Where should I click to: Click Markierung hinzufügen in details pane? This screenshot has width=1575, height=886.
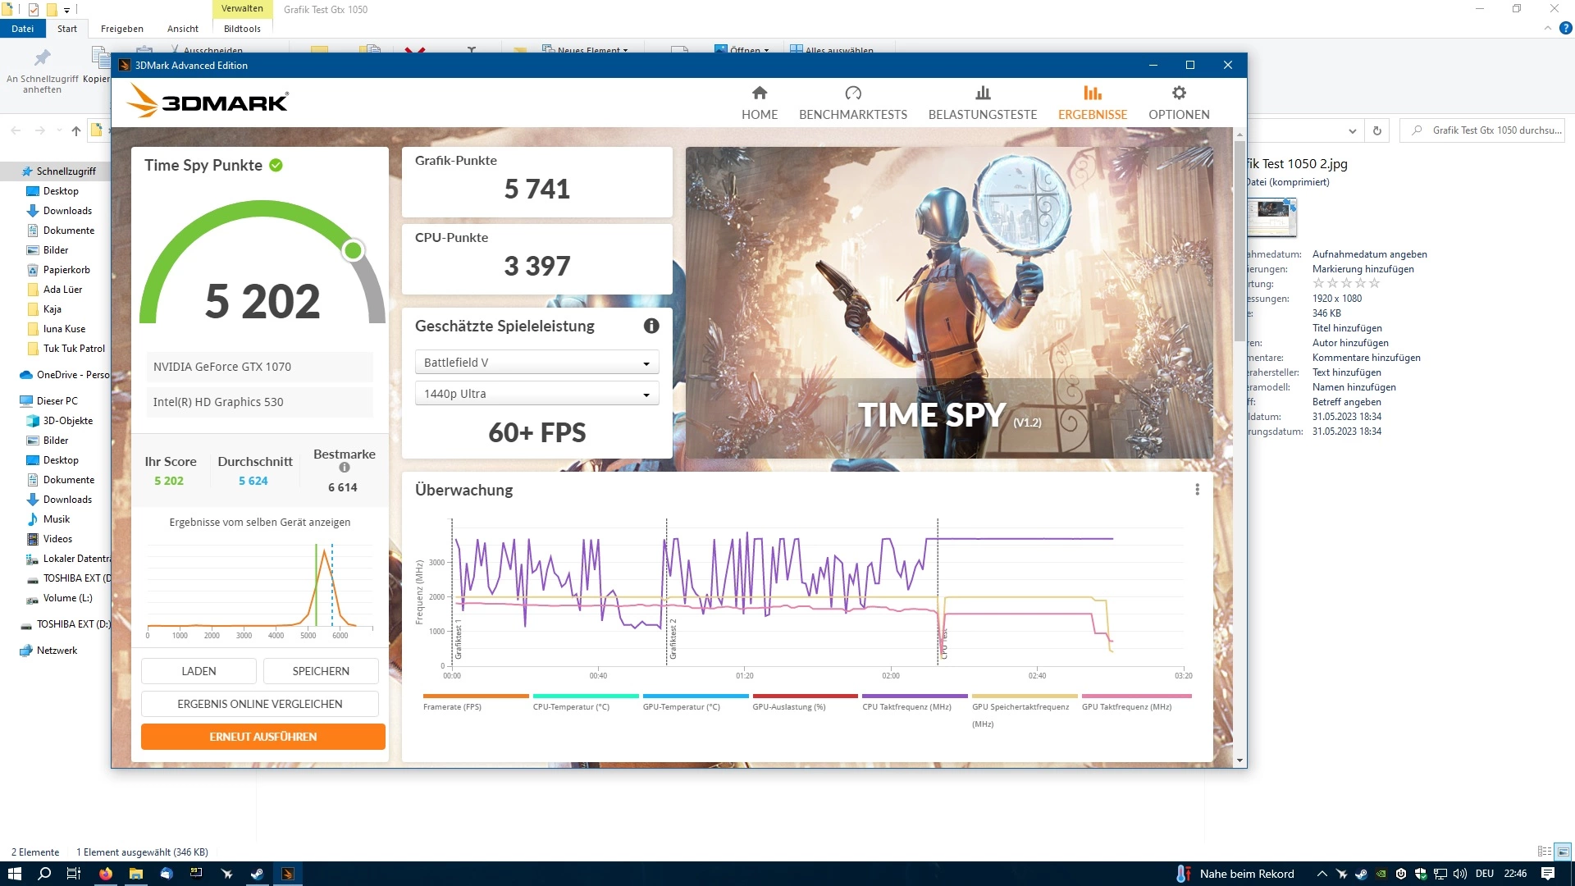(1363, 269)
